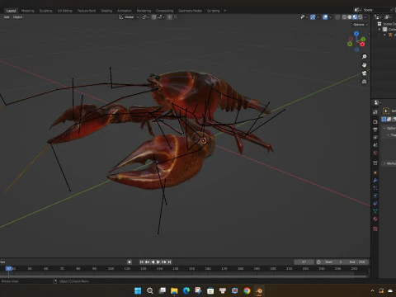Screen dimensions: 396x297
Task: Open the Object properties tab
Action: [x=375, y=172]
